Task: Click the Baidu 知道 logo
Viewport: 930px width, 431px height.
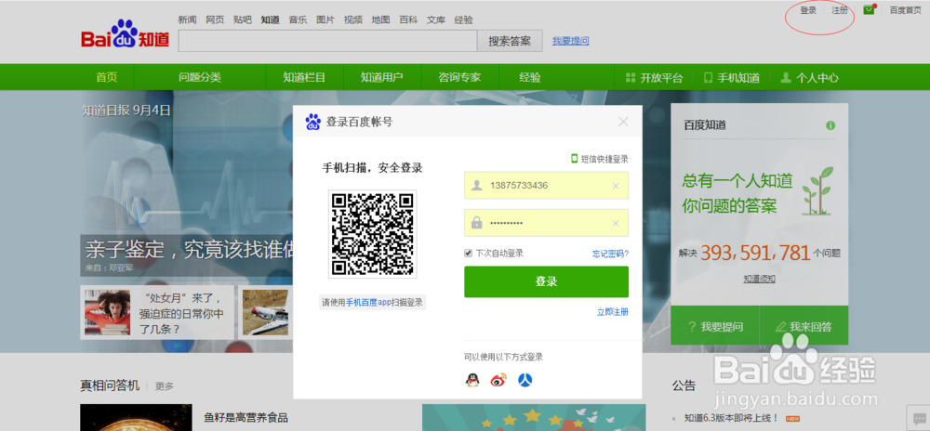Action: (x=126, y=33)
